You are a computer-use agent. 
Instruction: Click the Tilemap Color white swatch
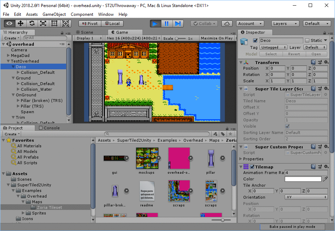tap(303, 179)
